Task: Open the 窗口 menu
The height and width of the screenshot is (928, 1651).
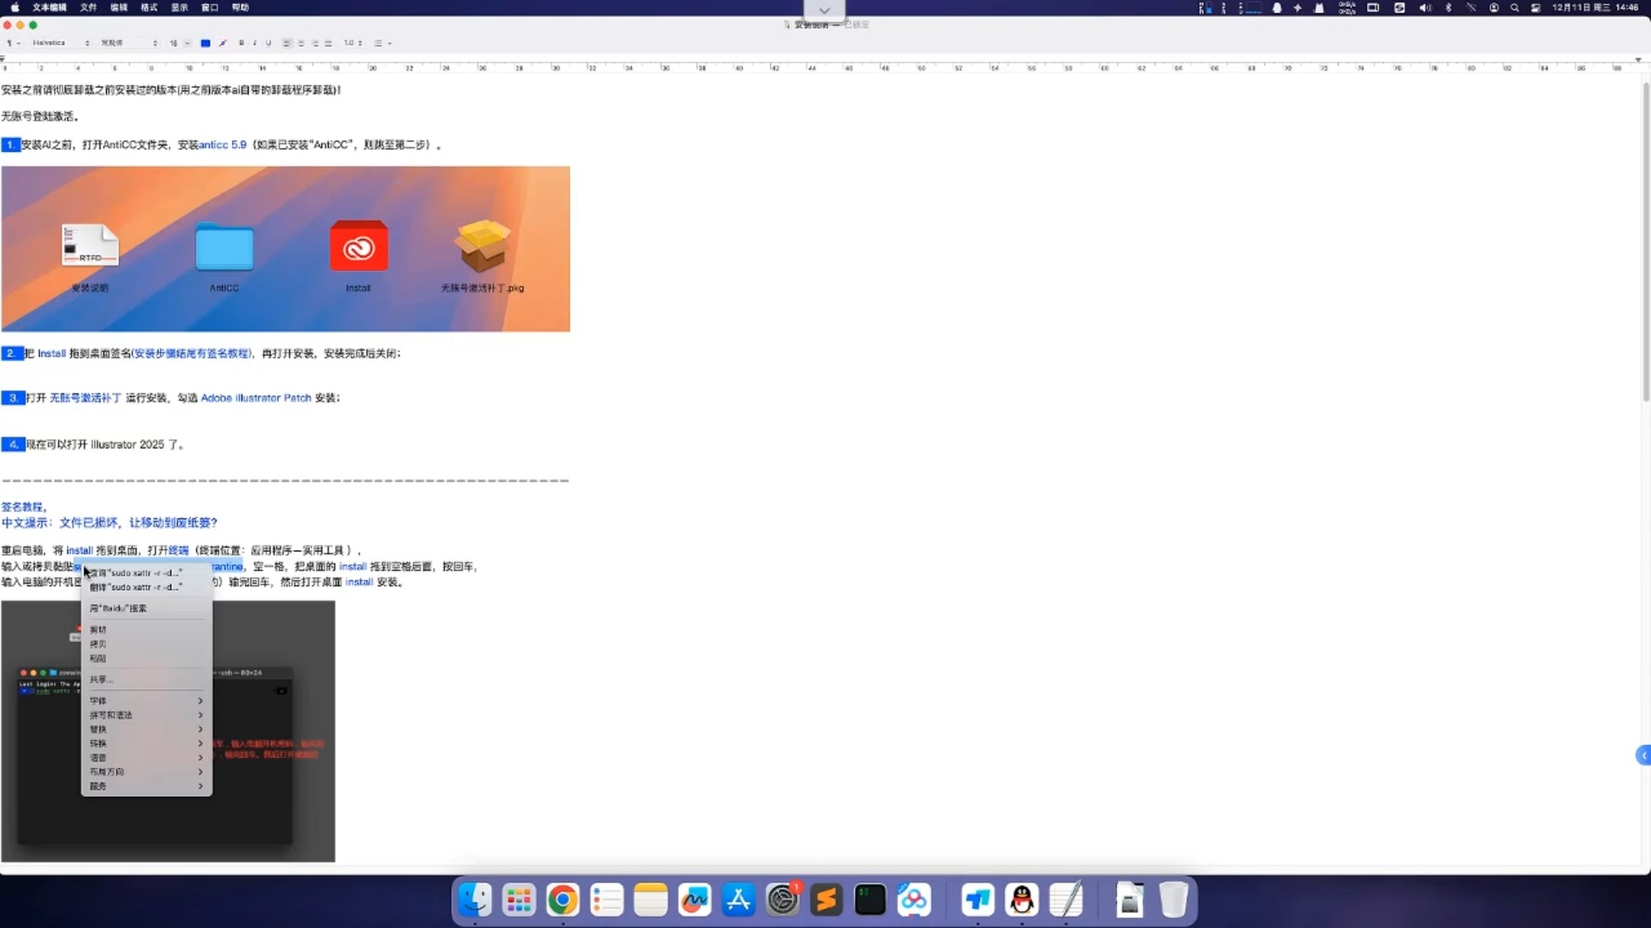Action: coord(210,8)
